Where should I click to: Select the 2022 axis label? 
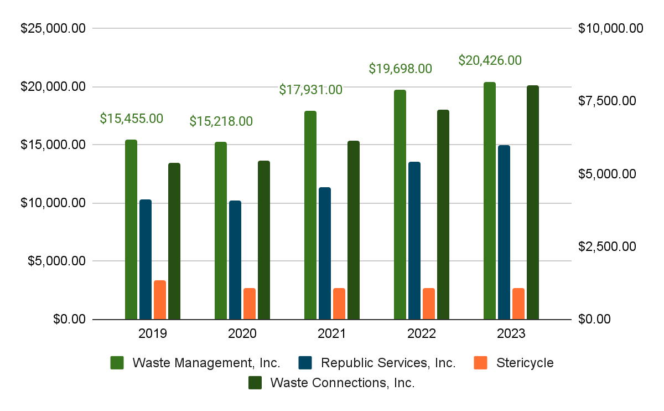coord(421,334)
